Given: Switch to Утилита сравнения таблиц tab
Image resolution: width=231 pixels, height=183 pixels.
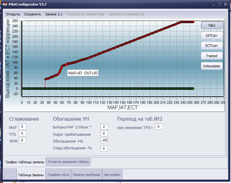Looking at the screenshot, I should pyautogui.click(x=68, y=162).
